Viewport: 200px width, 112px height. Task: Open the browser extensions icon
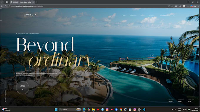pyautogui.click(x=176, y=6)
